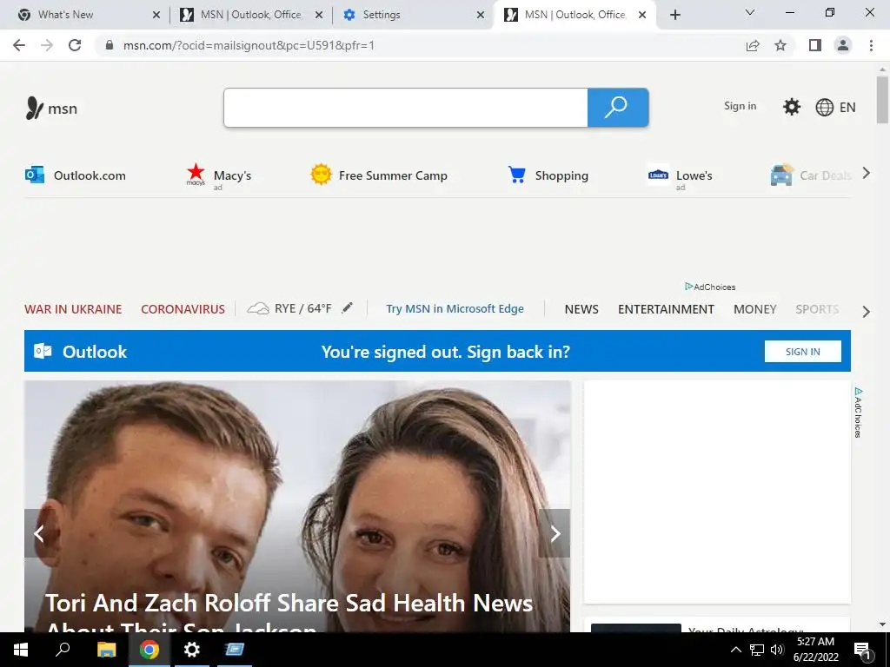Open File Explorer from taskbar
Viewport: 890px width, 667px height.
(x=106, y=650)
